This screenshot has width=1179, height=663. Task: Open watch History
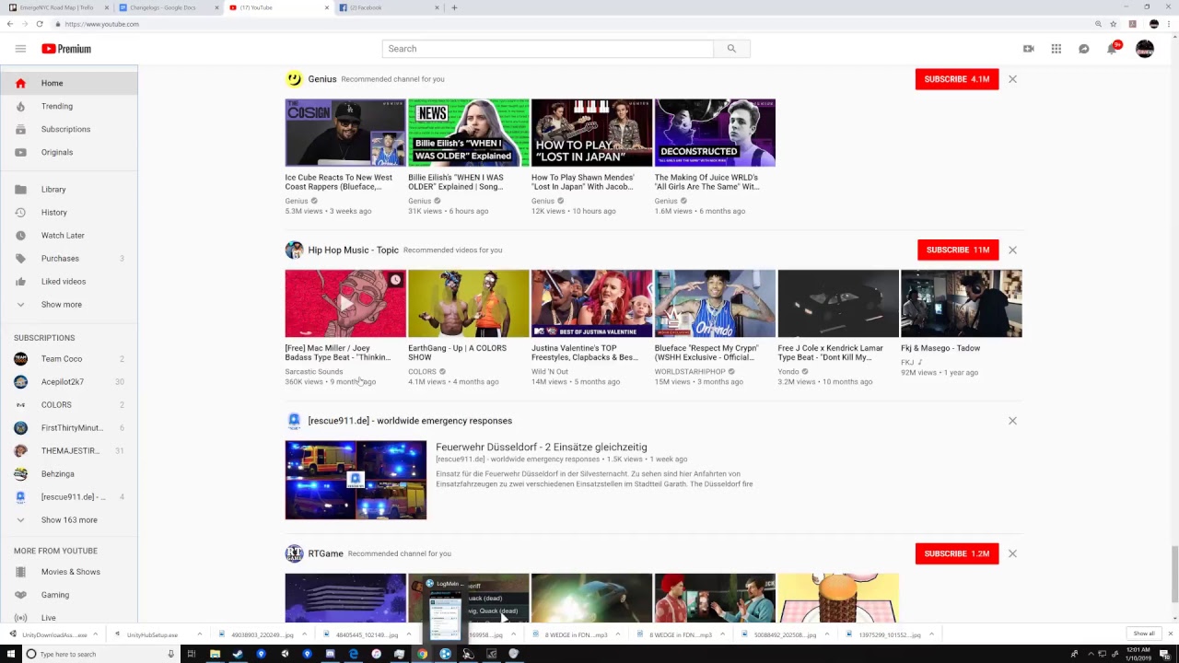pyautogui.click(x=69, y=212)
